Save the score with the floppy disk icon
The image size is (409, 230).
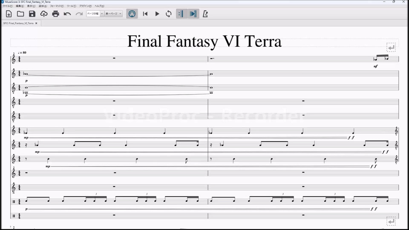coord(32,14)
